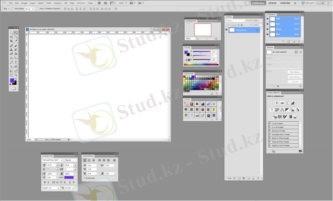Click the foreground color swatch in toolbox
The height and width of the screenshot is (201, 333).
(x=12, y=80)
